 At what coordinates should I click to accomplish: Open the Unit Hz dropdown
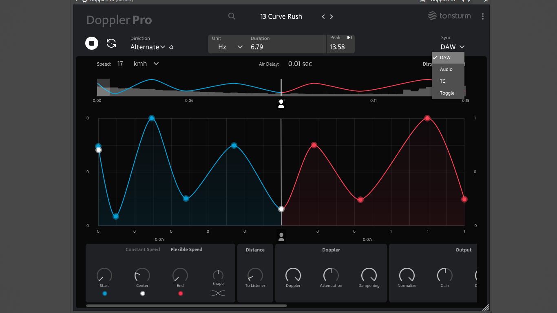tap(230, 47)
